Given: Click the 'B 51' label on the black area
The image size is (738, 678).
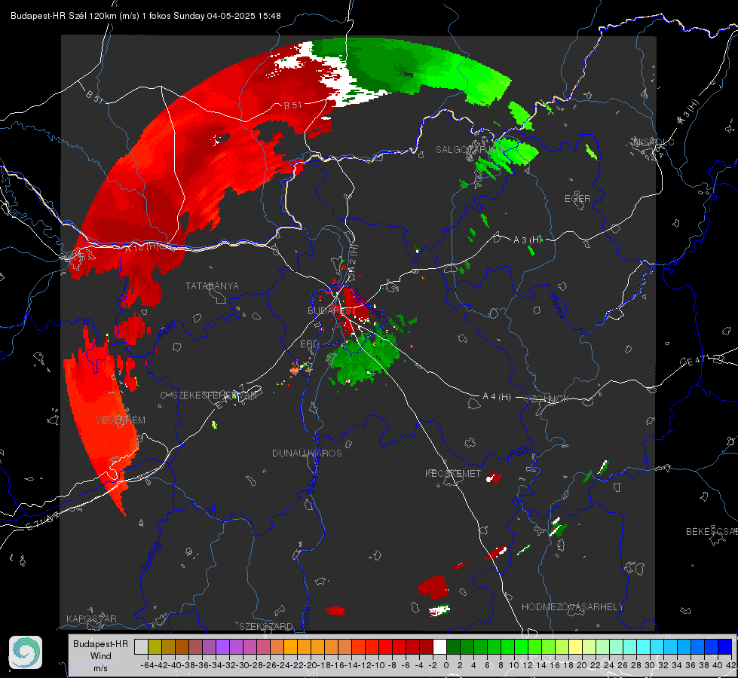Looking at the screenshot, I should [94, 96].
